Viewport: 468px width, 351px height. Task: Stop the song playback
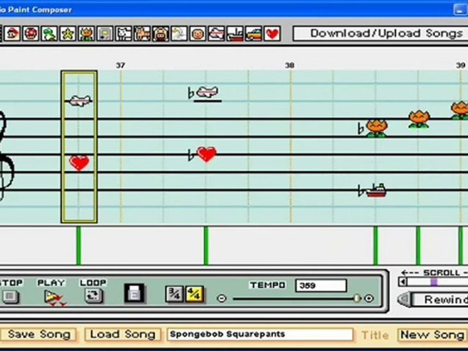(10, 296)
